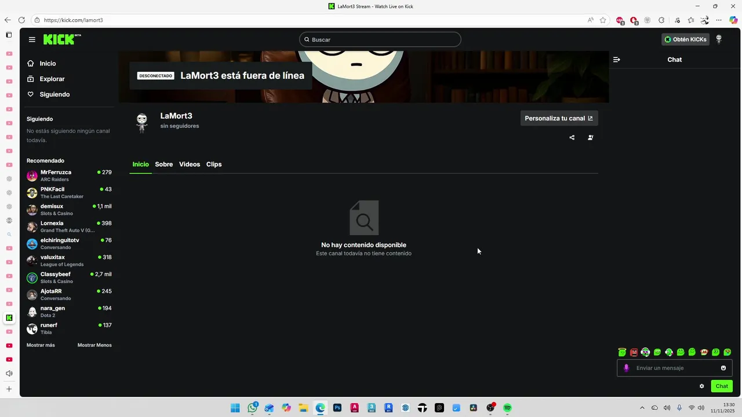Open the Windows Start menu

click(x=235, y=408)
